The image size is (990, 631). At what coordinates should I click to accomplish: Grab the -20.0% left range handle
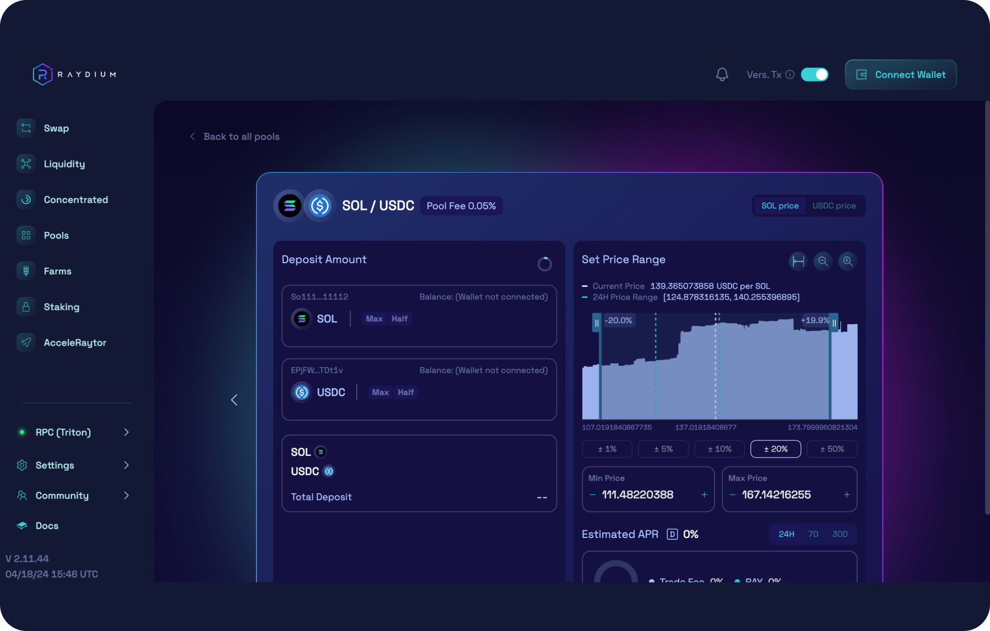pos(597,323)
